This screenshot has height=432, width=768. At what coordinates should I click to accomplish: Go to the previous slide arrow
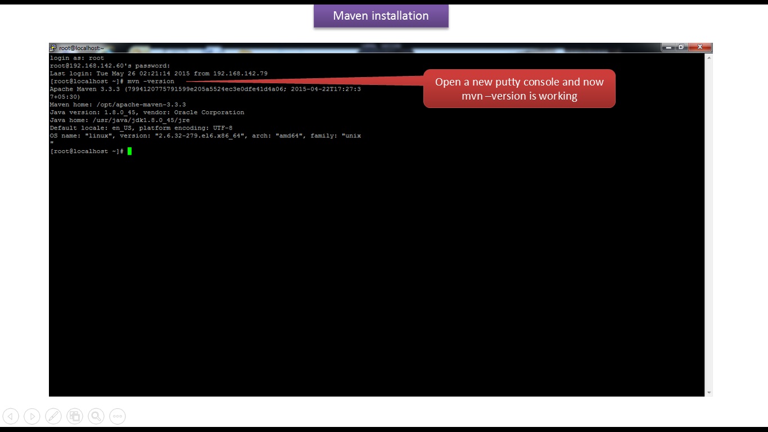[11, 416]
